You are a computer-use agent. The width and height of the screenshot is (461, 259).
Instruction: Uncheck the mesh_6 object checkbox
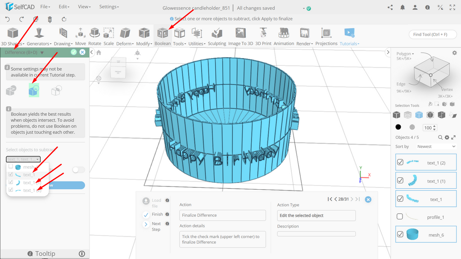click(400, 234)
